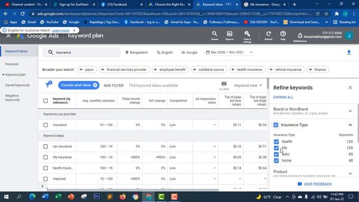Screen dimensions: 359x202
Task: Uncheck the health insurance type
Action: (277, 141)
